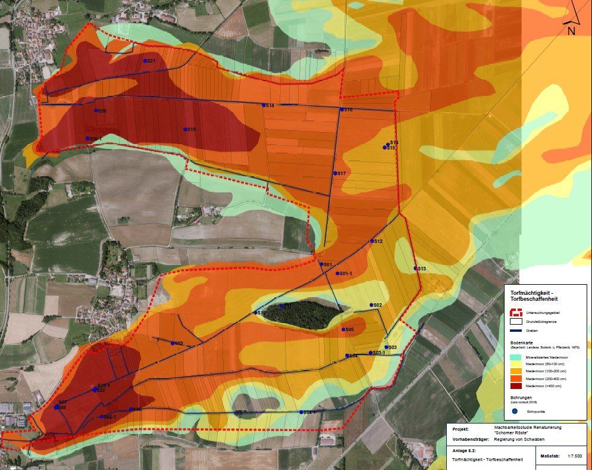The height and width of the screenshot is (470, 592).
Task: Pick the yellow Niedermoor 50-100 cm swatch
Action: tap(516, 364)
